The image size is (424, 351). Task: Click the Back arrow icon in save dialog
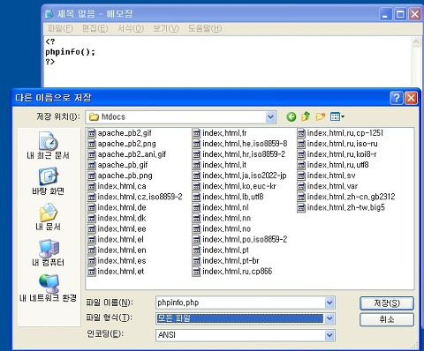click(x=291, y=117)
